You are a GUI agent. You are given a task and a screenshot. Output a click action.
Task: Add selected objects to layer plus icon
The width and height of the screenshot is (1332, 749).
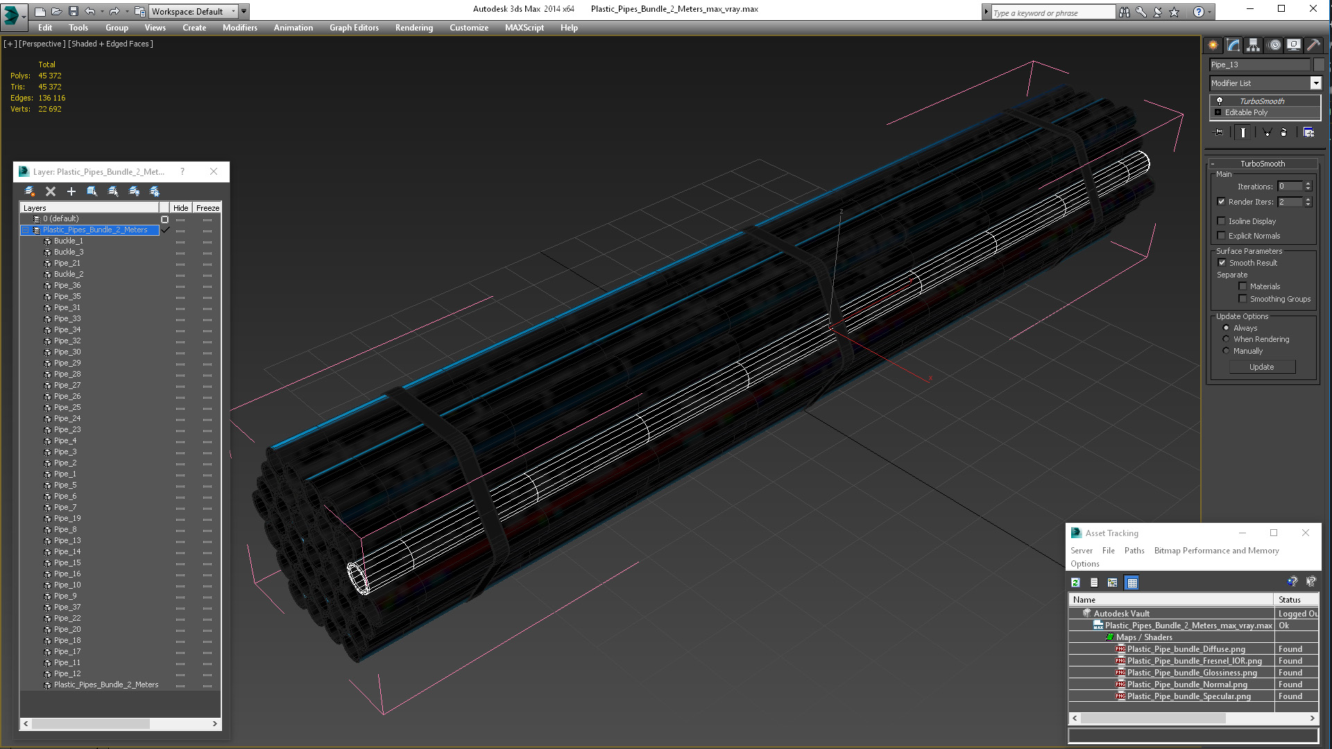click(71, 191)
